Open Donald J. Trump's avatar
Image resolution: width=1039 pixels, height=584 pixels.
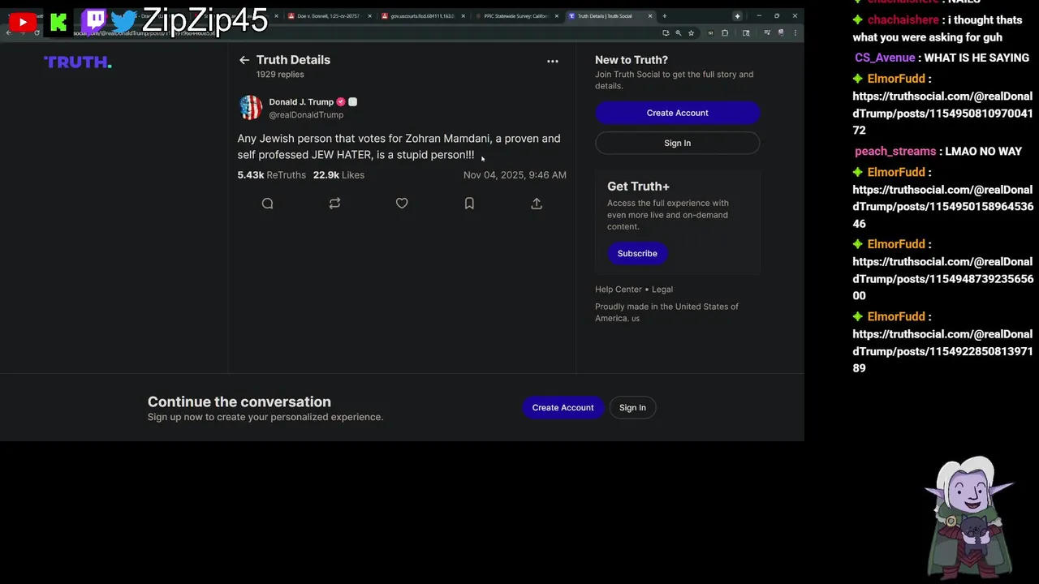[x=251, y=107]
